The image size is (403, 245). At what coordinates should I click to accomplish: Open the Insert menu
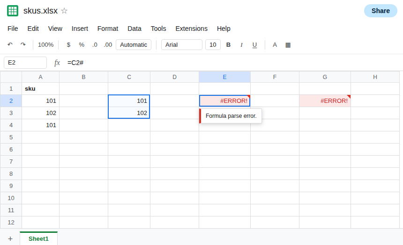pyautogui.click(x=80, y=29)
